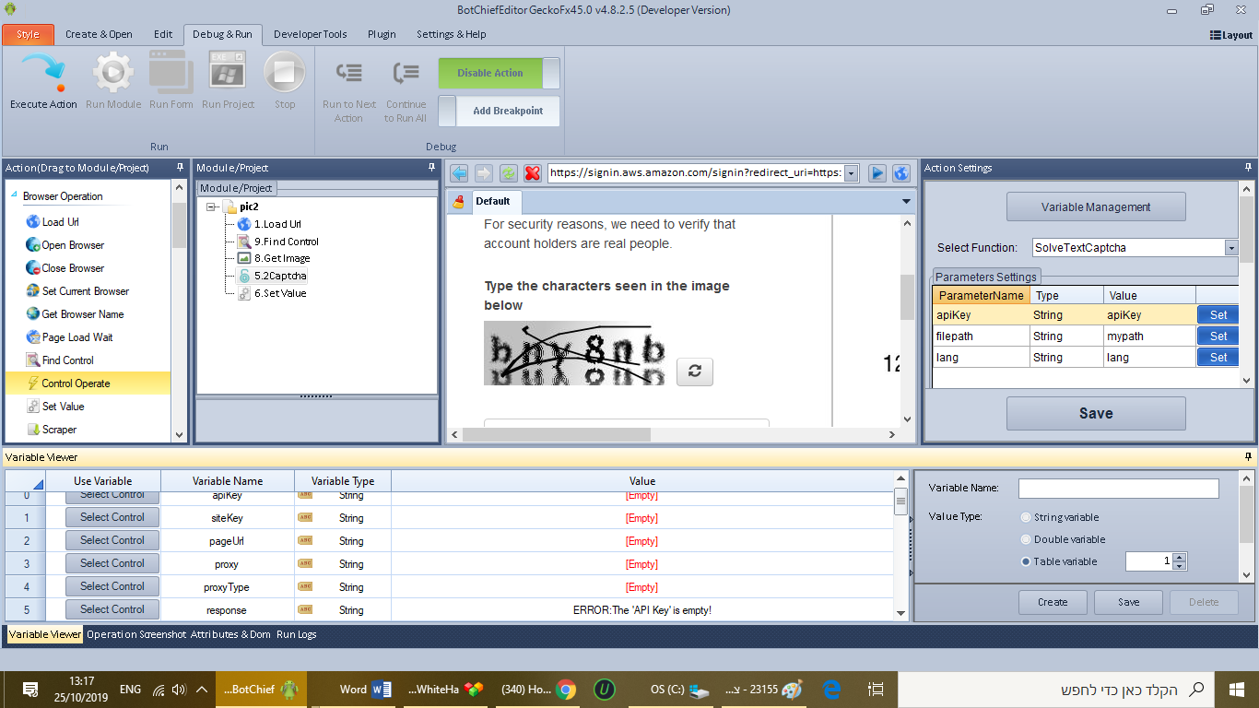Click the Variable Management button
The image size is (1259, 708).
point(1096,207)
